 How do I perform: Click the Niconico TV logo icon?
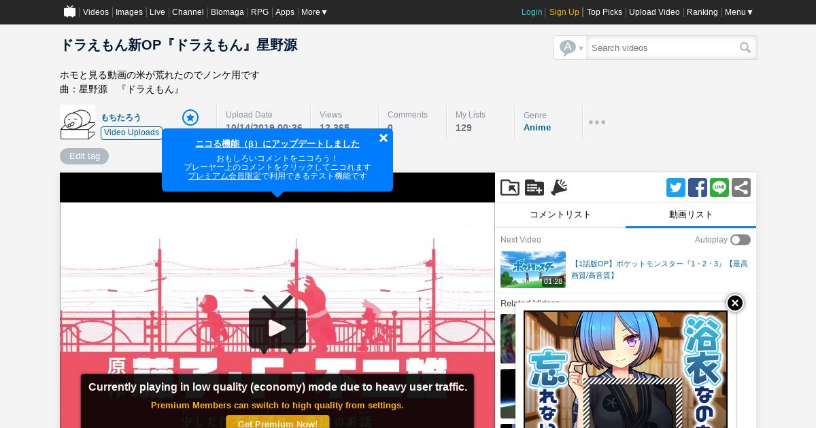(x=69, y=12)
